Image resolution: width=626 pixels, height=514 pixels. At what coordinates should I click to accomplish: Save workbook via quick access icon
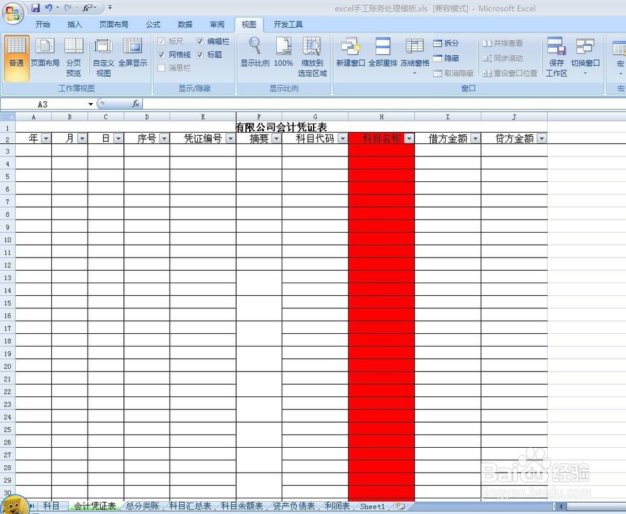pyautogui.click(x=36, y=8)
